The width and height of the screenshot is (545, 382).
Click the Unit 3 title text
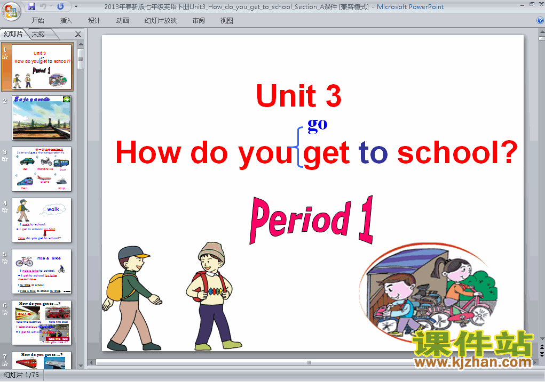tap(299, 96)
